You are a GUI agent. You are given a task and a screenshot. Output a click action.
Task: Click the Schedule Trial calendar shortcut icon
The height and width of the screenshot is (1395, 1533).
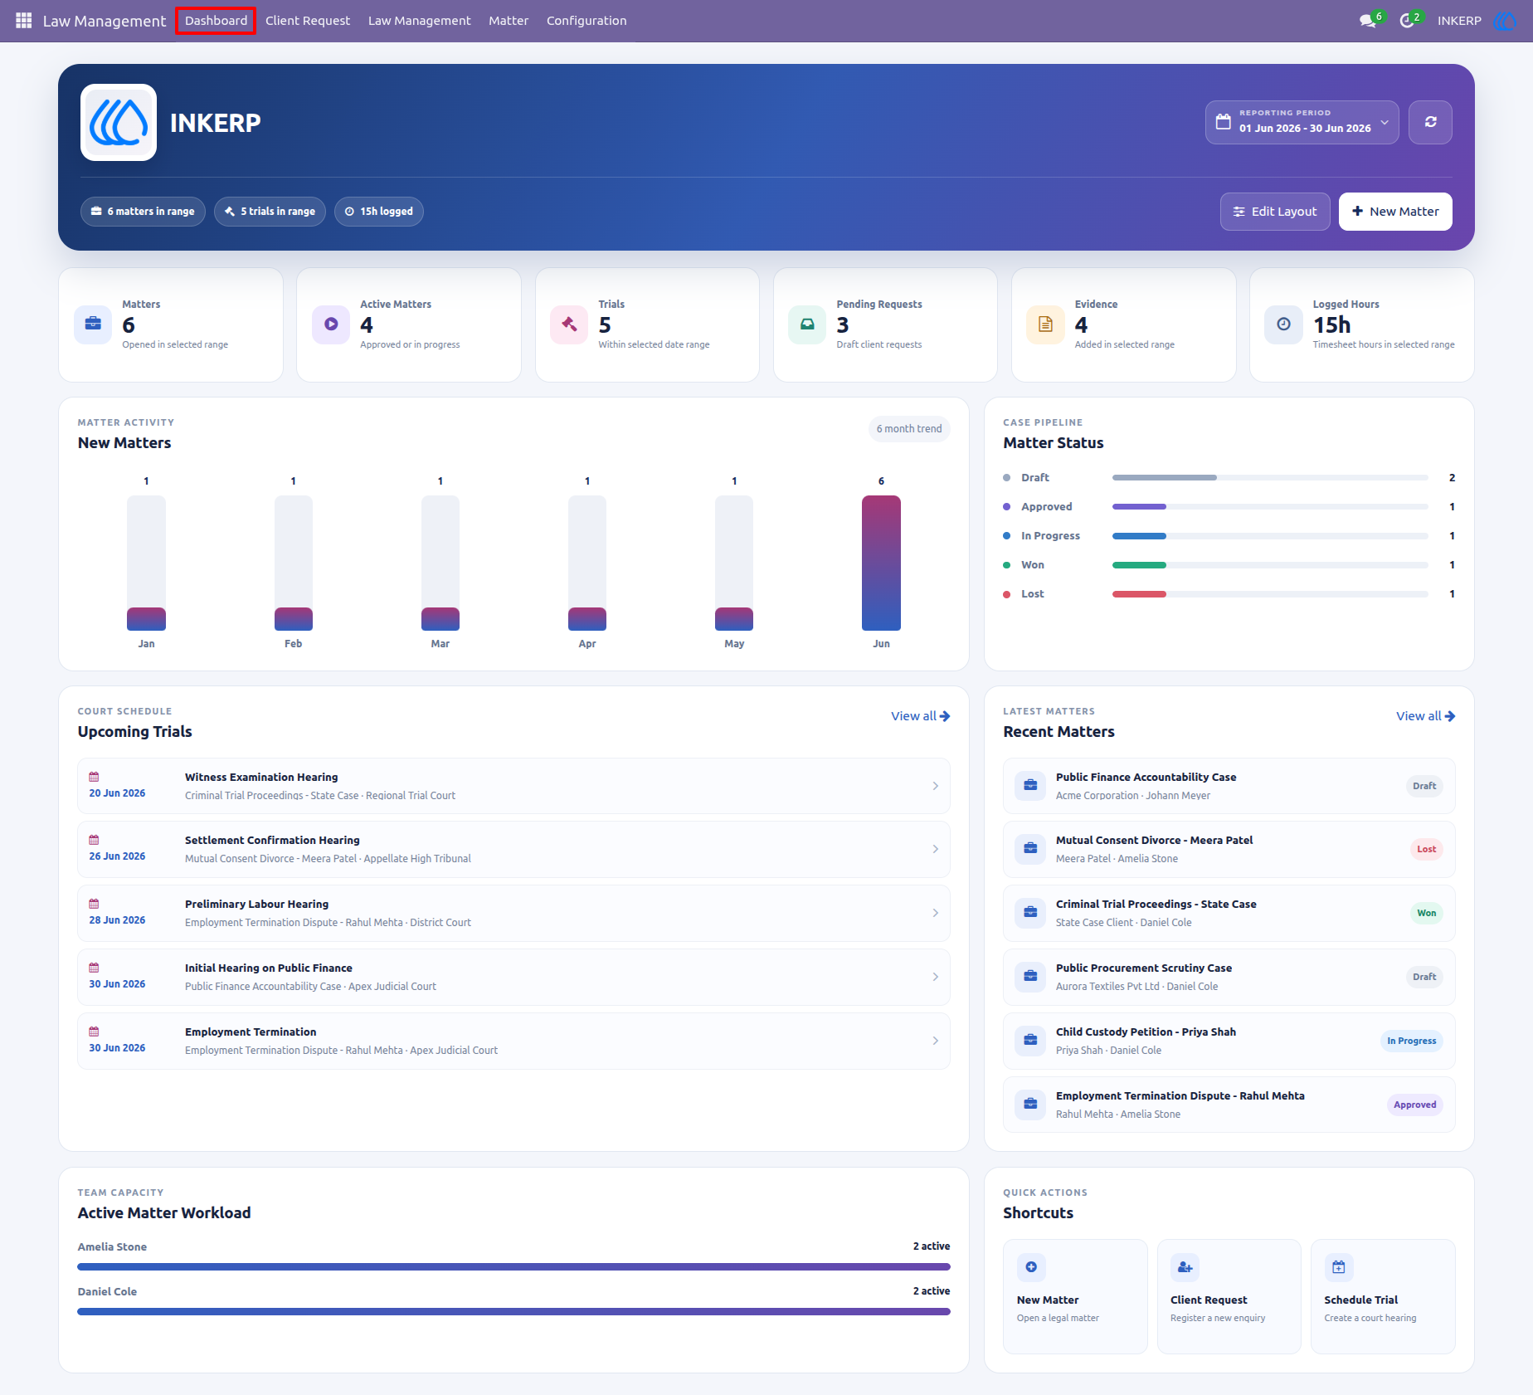click(1339, 1267)
